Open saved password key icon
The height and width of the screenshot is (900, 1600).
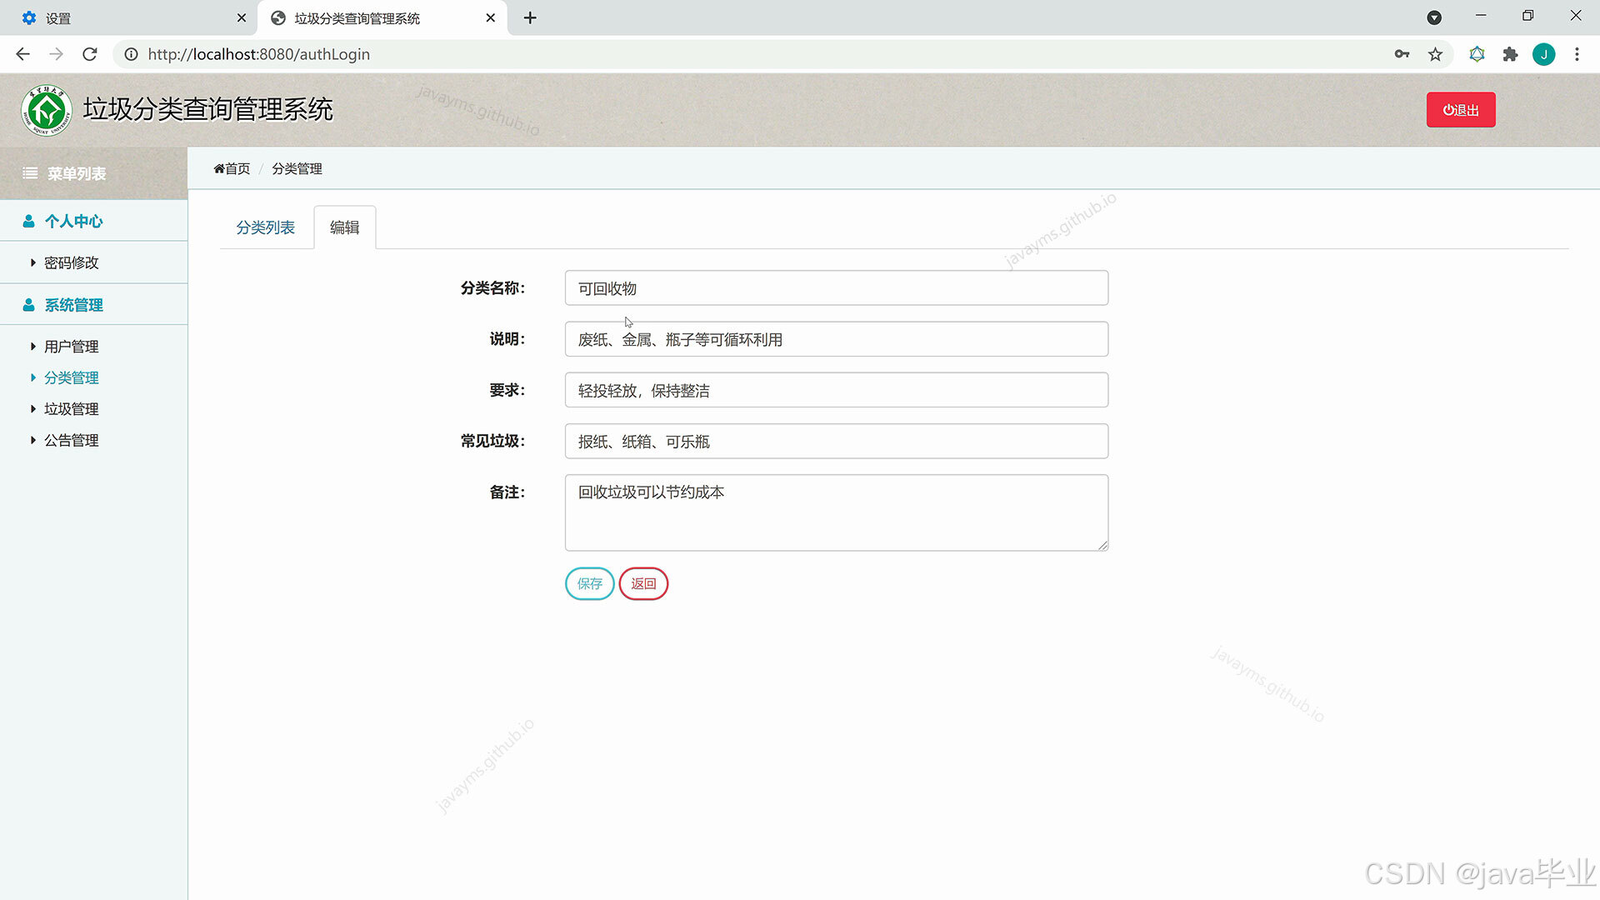tap(1402, 54)
